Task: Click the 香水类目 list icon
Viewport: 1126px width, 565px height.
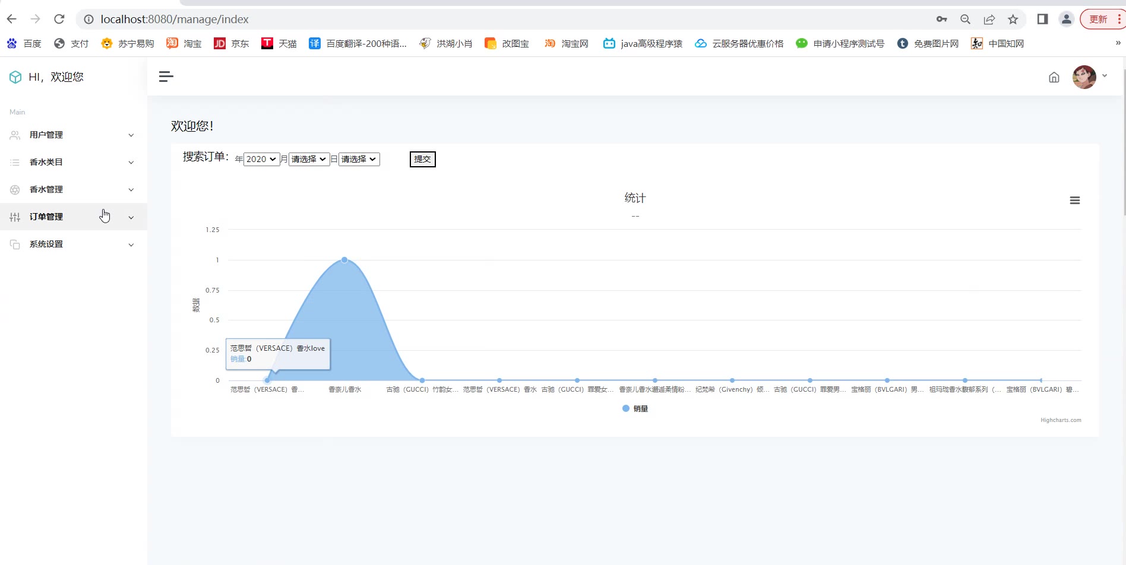Action: click(x=15, y=163)
